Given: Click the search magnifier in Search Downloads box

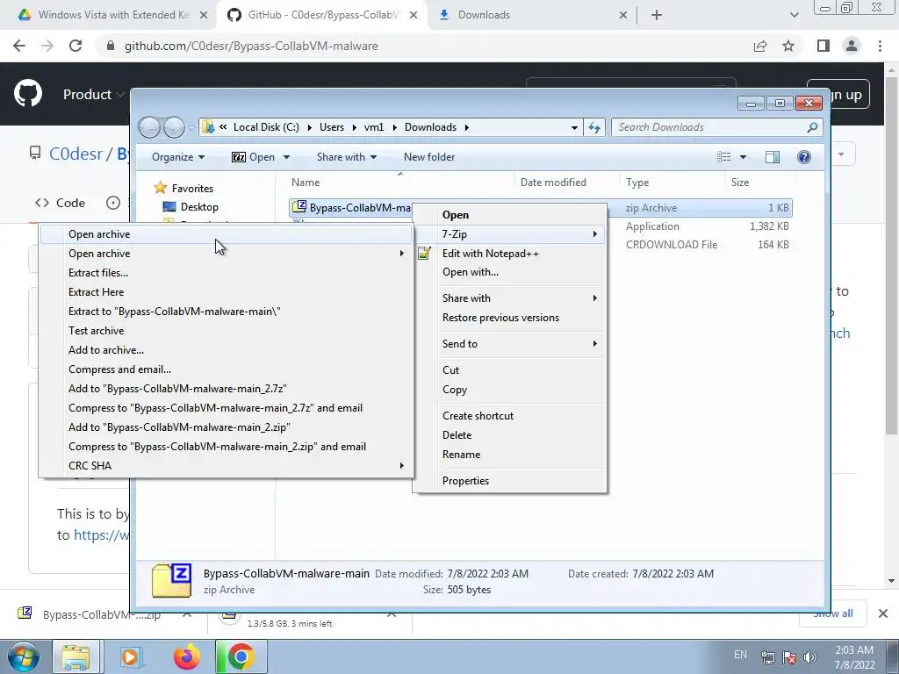Looking at the screenshot, I should tap(812, 127).
